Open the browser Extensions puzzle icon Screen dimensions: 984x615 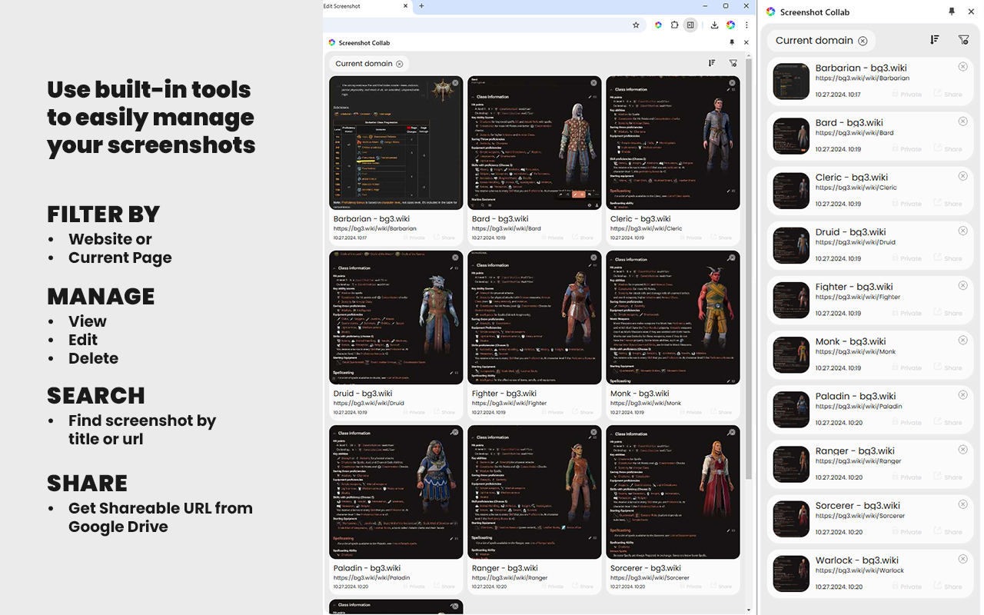tap(674, 25)
